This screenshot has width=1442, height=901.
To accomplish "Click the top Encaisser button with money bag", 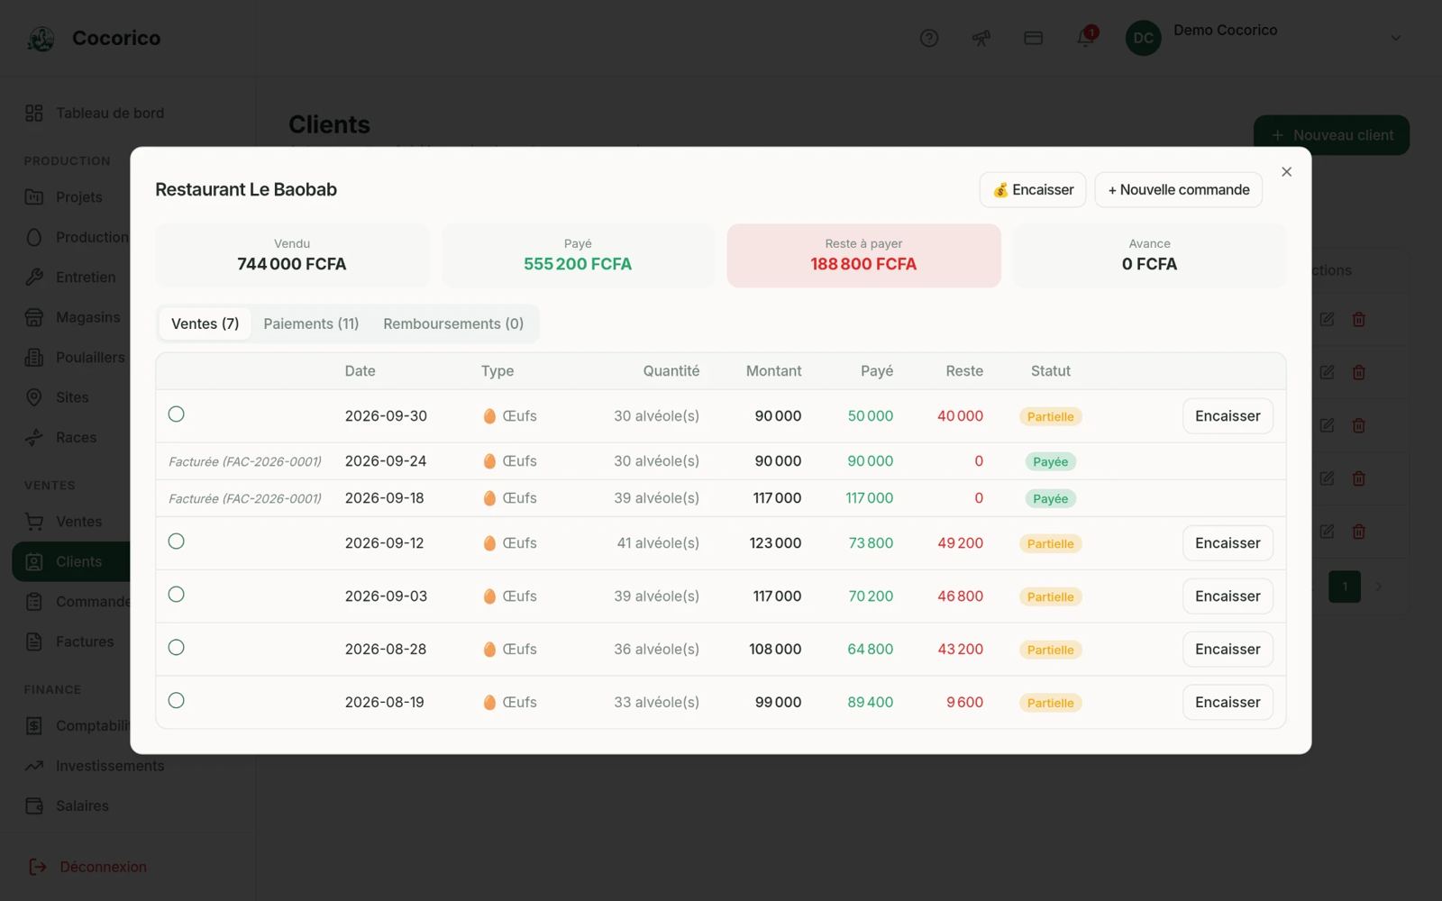I will (1033, 190).
